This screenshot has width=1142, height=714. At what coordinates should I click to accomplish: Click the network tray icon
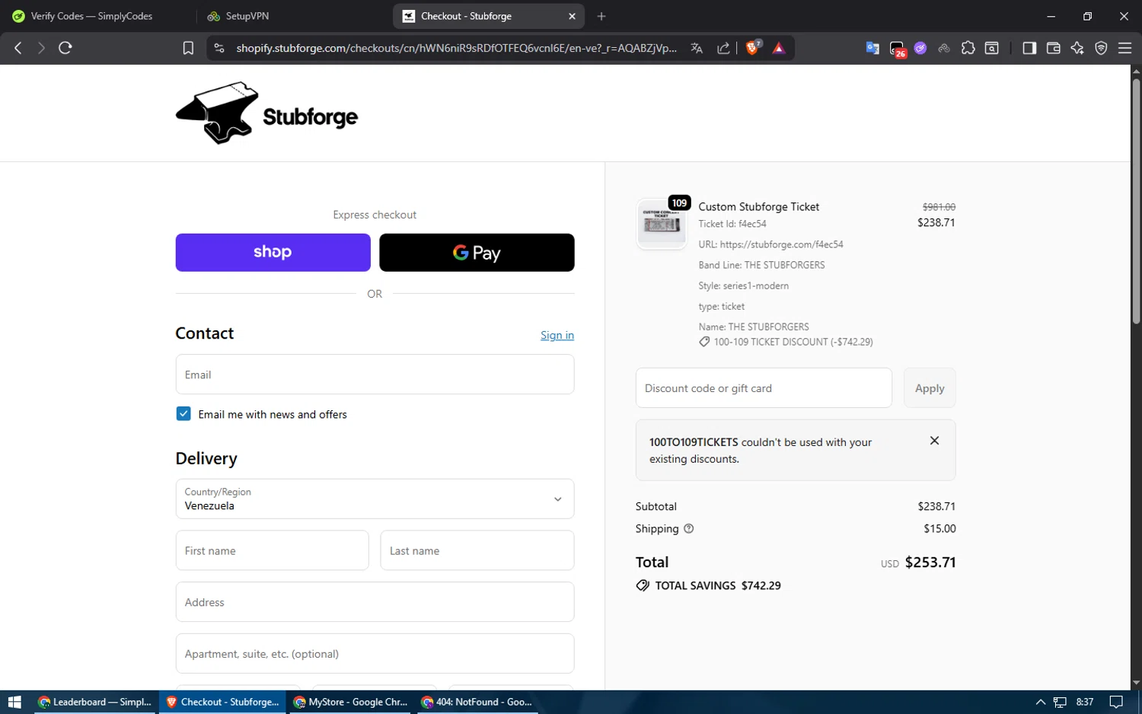(x=1060, y=702)
